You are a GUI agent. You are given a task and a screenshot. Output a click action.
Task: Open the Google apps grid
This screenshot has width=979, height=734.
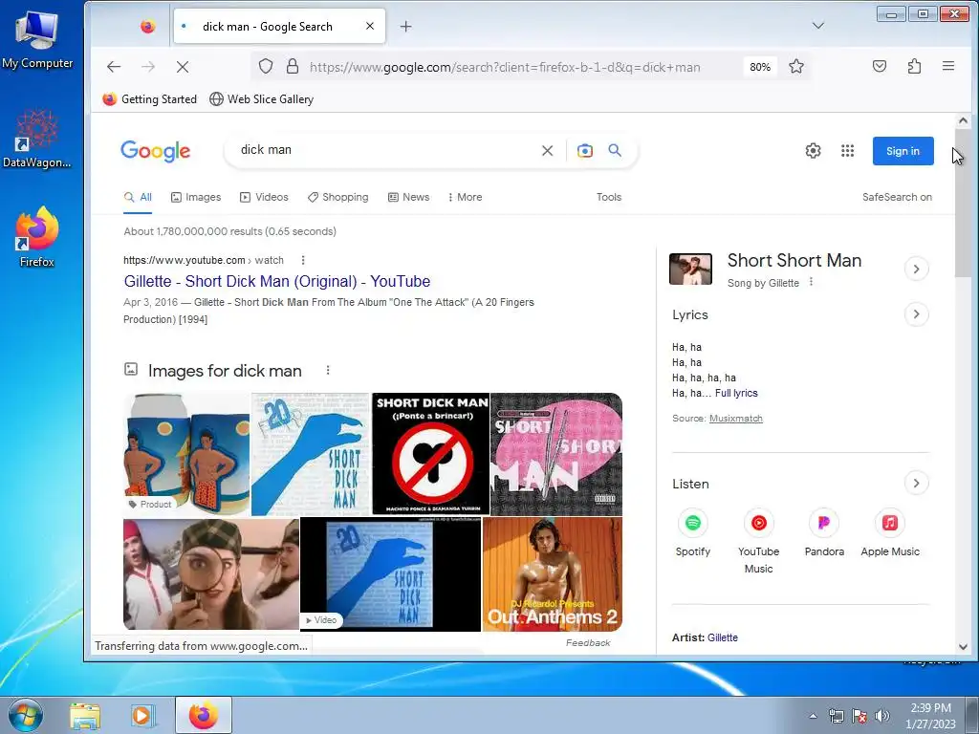click(x=847, y=150)
